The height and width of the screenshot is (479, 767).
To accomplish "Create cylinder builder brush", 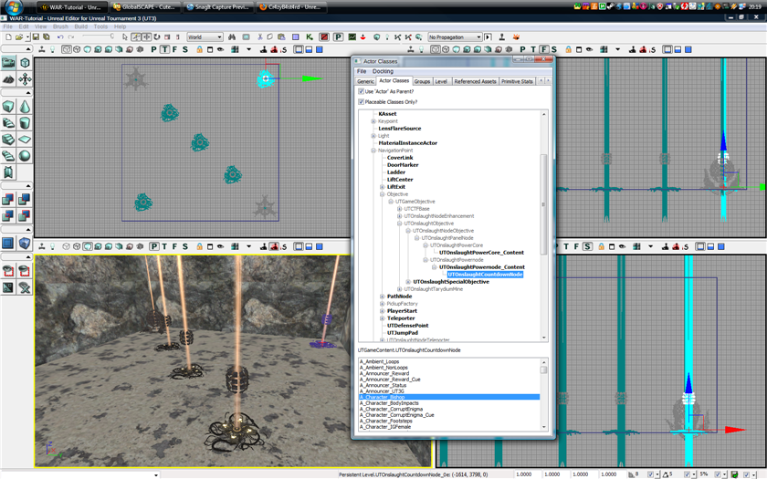I will pos(25,122).
